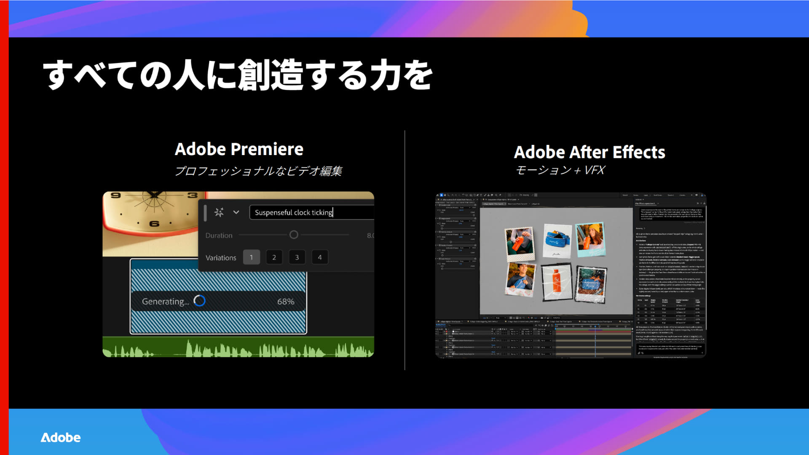
Task: Click the Adobe logo at bottom left
Action: [61, 438]
